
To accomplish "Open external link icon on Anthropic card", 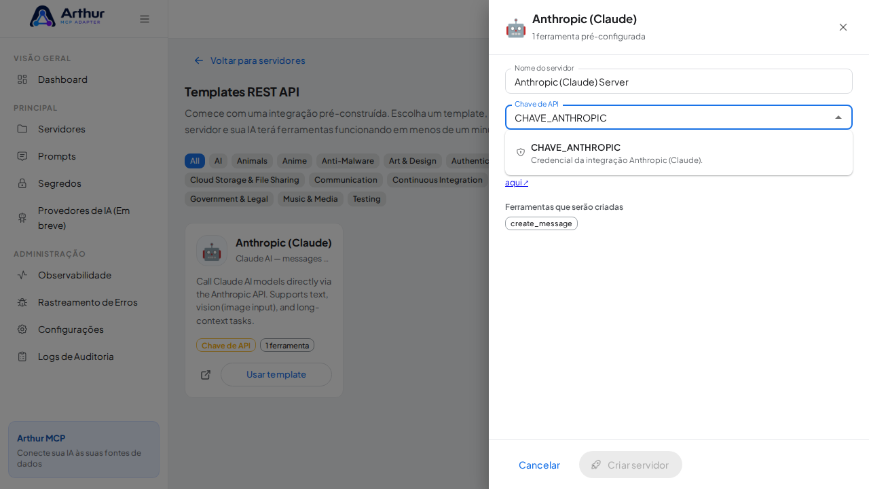I will (206, 375).
